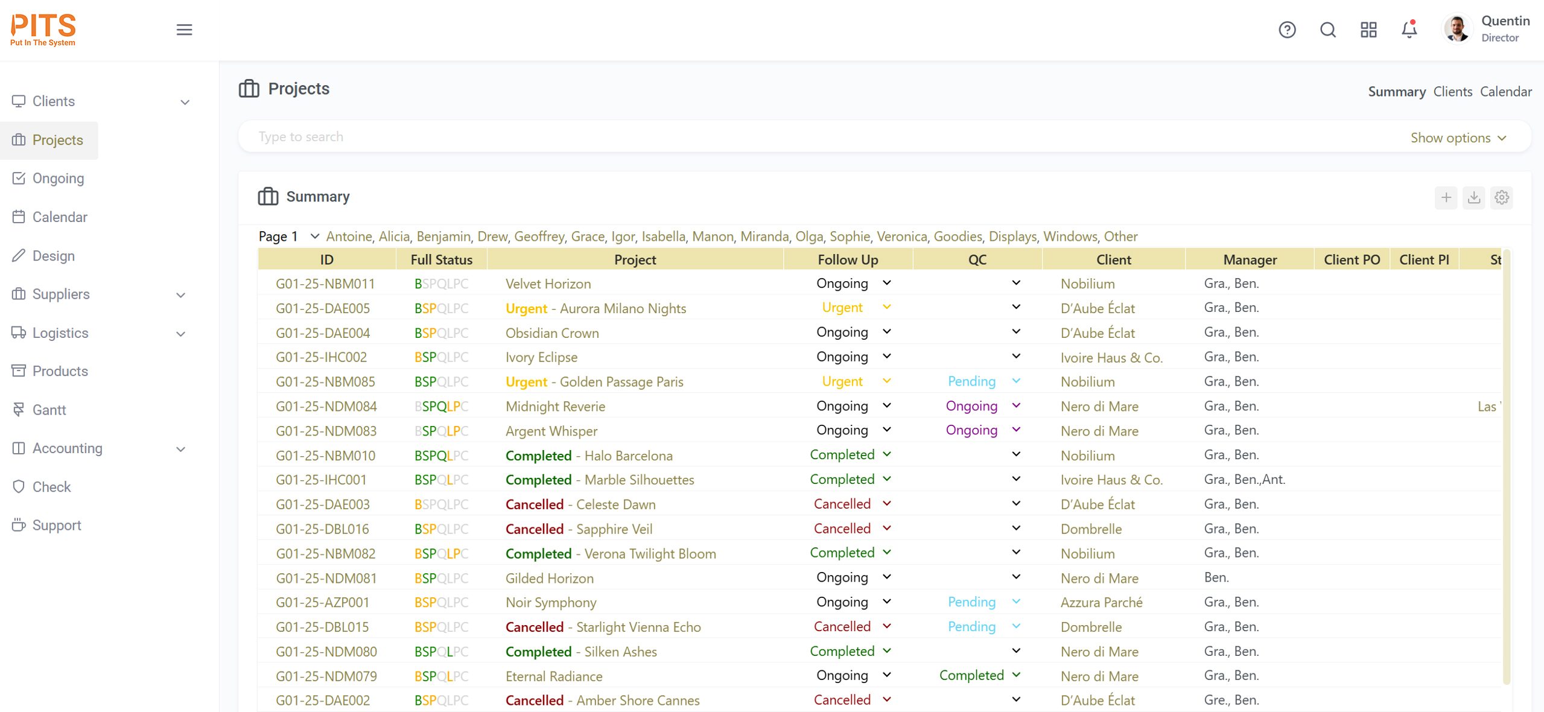Click the download icon in Summary panel
Viewport: 1544px width, 712px height.
coord(1473,197)
